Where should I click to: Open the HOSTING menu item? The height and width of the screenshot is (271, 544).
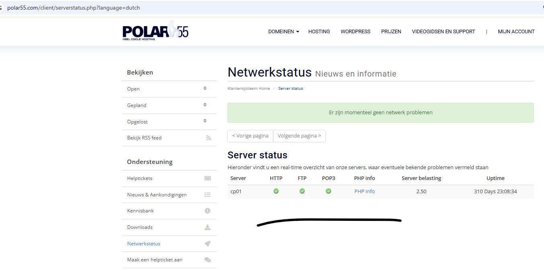[x=319, y=31]
